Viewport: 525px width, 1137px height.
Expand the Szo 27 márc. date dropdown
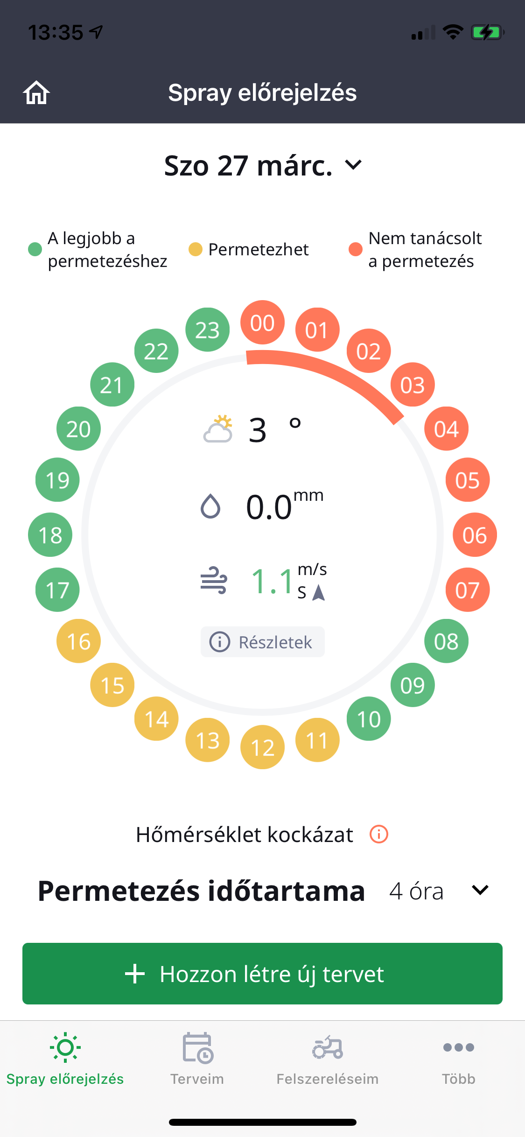pyautogui.click(x=262, y=166)
